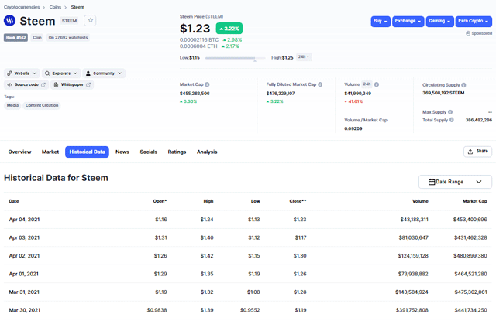Viewport: 496px width, 321px height.
Task: Click the Mar 31, 2021 row date
Action: pos(24,292)
